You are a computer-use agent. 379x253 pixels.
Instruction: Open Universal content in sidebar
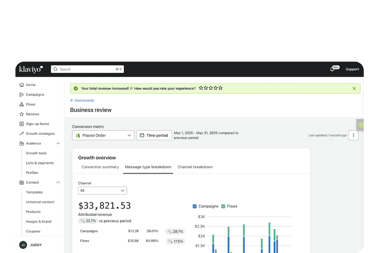40,202
